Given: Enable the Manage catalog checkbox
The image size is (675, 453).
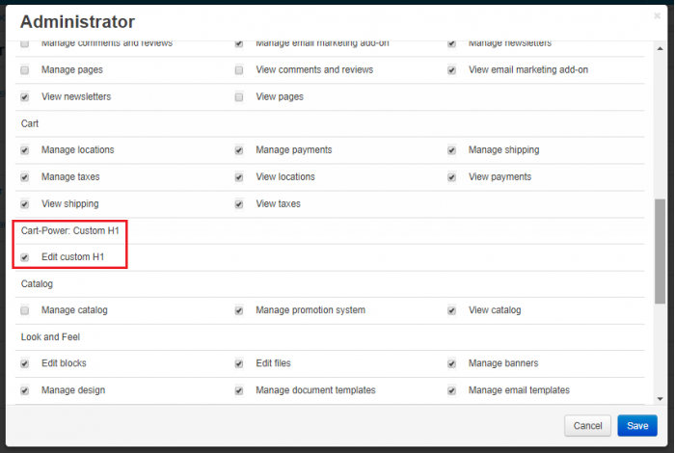Looking at the screenshot, I should pos(24,310).
